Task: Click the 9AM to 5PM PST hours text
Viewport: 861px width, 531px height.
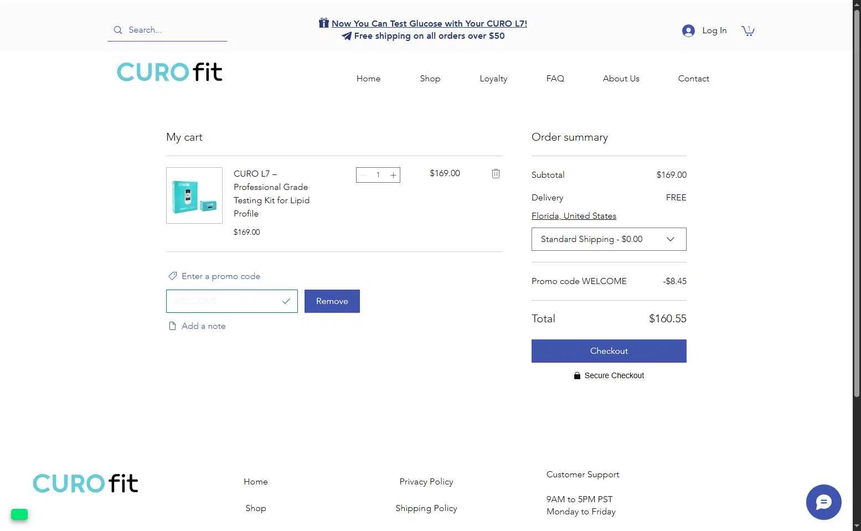Action: 580,499
